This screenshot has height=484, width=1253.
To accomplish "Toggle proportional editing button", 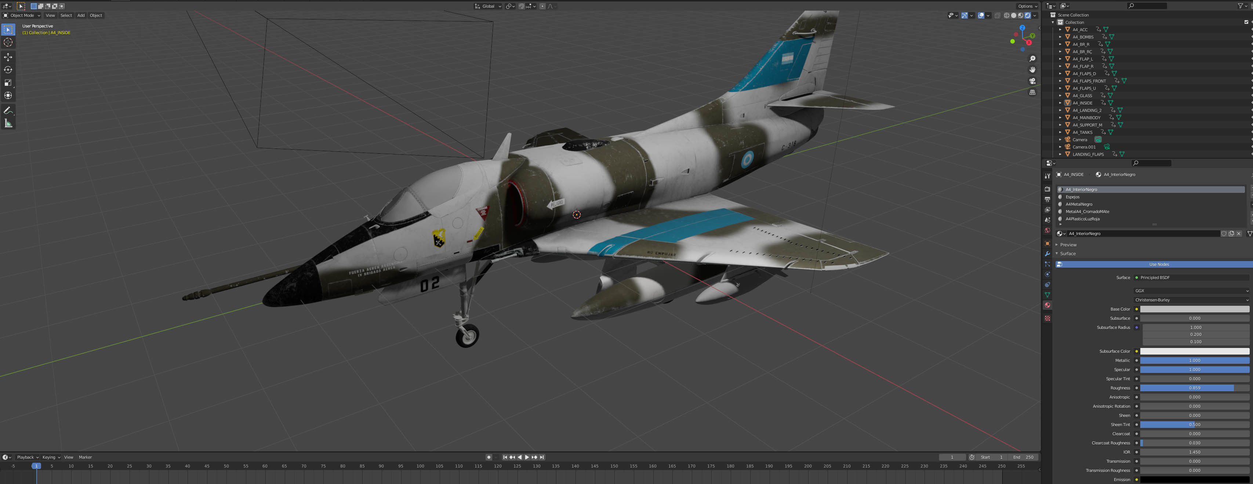I will (x=542, y=6).
